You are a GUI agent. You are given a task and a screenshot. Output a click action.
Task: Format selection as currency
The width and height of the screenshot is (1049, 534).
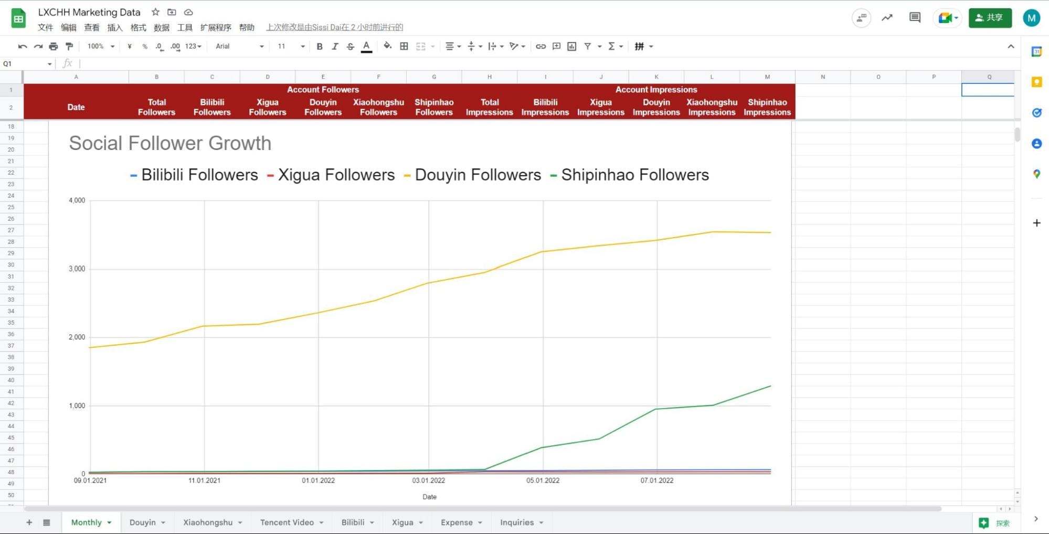(x=130, y=46)
